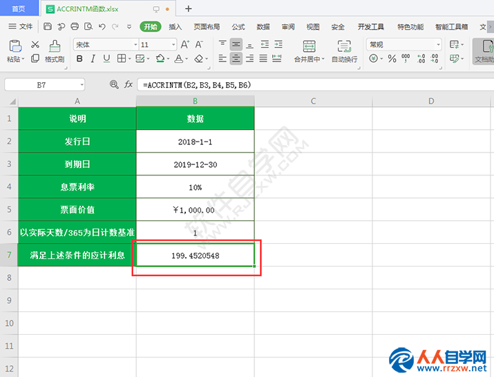Increase font size with A+ icon
The height and width of the screenshot is (377, 494).
(x=185, y=44)
